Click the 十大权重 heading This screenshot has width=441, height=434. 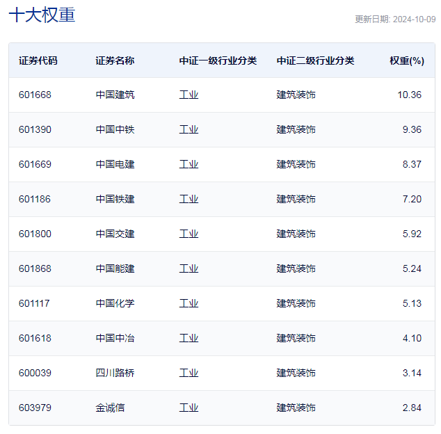click(x=42, y=15)
